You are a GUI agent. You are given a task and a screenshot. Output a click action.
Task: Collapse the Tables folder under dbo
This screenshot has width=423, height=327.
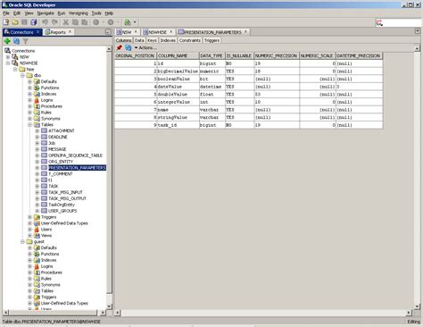pyautogui.click(x=29, y=124)
